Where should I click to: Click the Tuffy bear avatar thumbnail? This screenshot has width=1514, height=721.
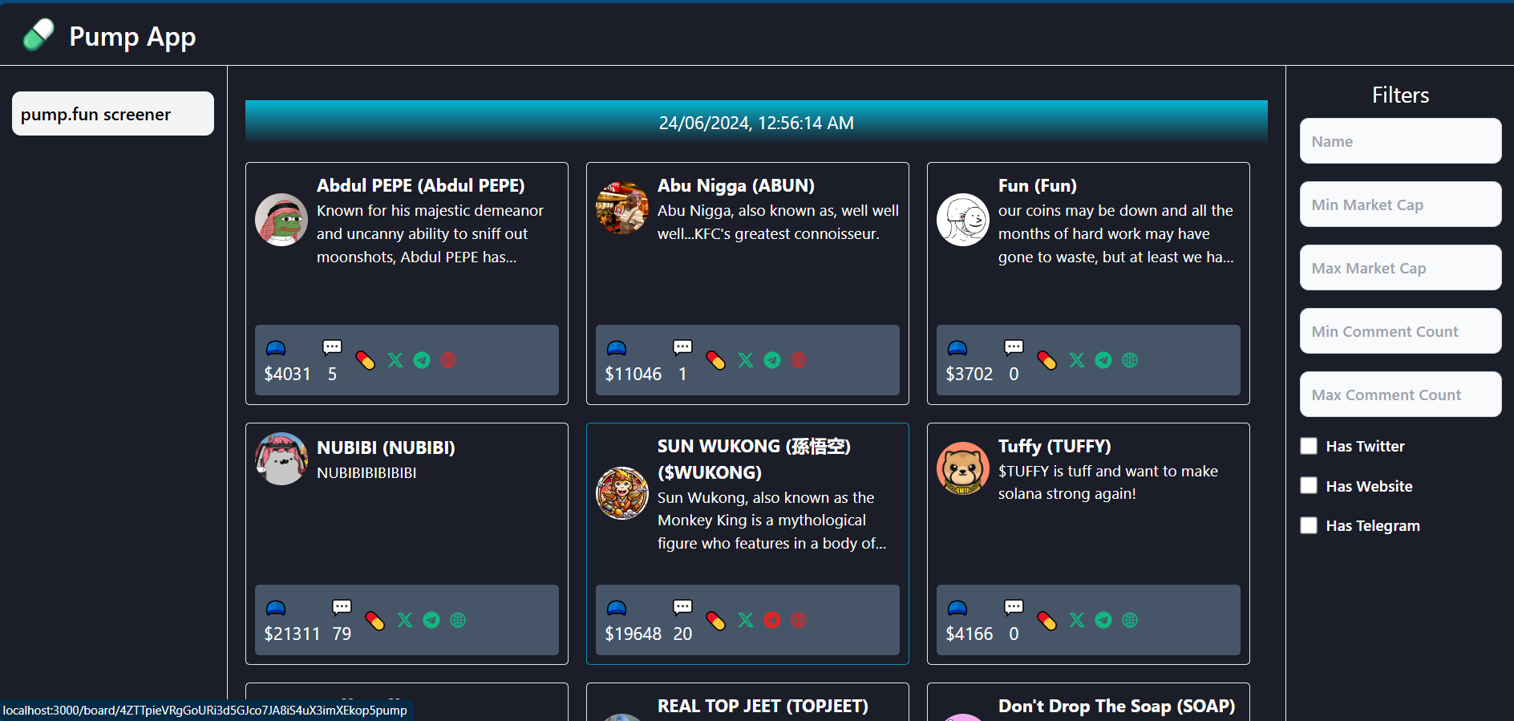[962, 468]
